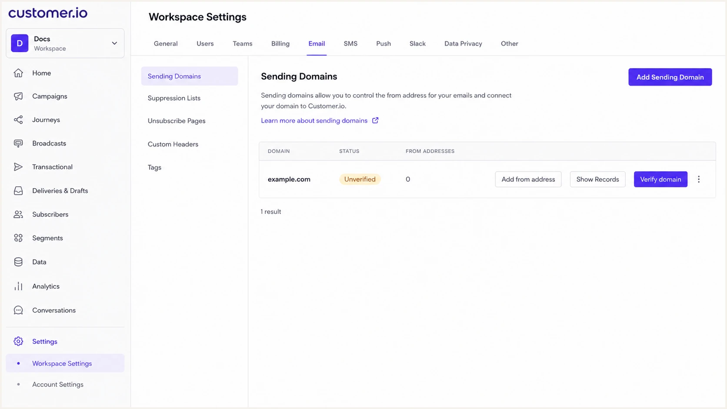Click the Analytics bar-chart icon
The image size is (727, 409).
click(x=18, y=286)
